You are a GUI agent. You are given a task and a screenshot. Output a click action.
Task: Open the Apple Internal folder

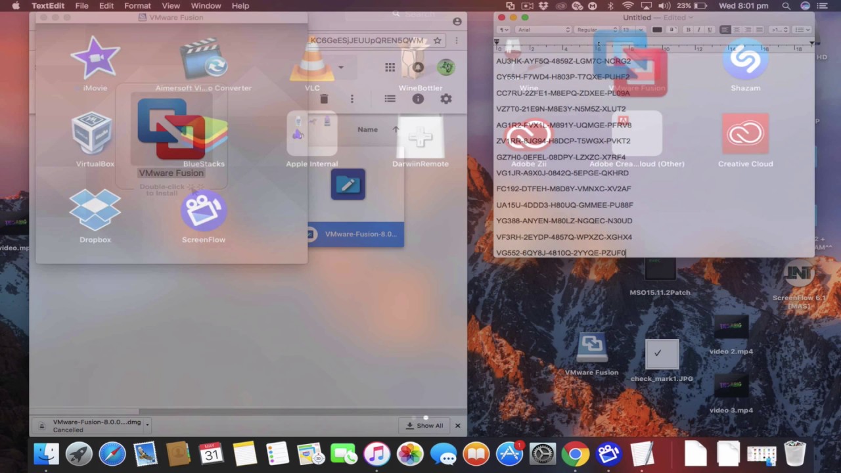pyautogui.click(x=312, y=134)
